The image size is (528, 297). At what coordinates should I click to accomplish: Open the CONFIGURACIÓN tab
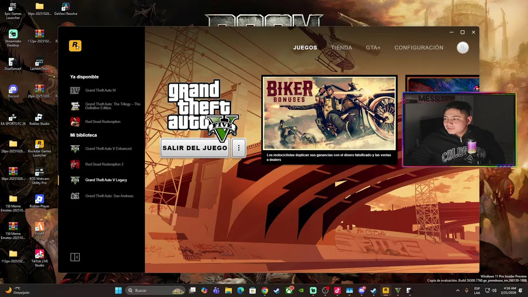coord(419,47)
